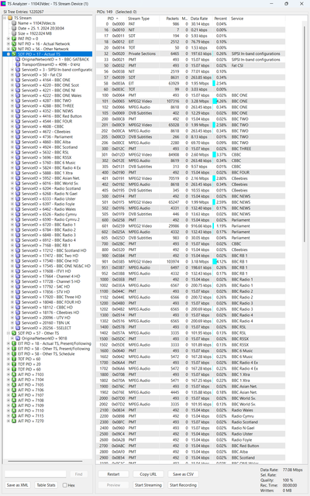Sort by the Data Rate column header

199,19
